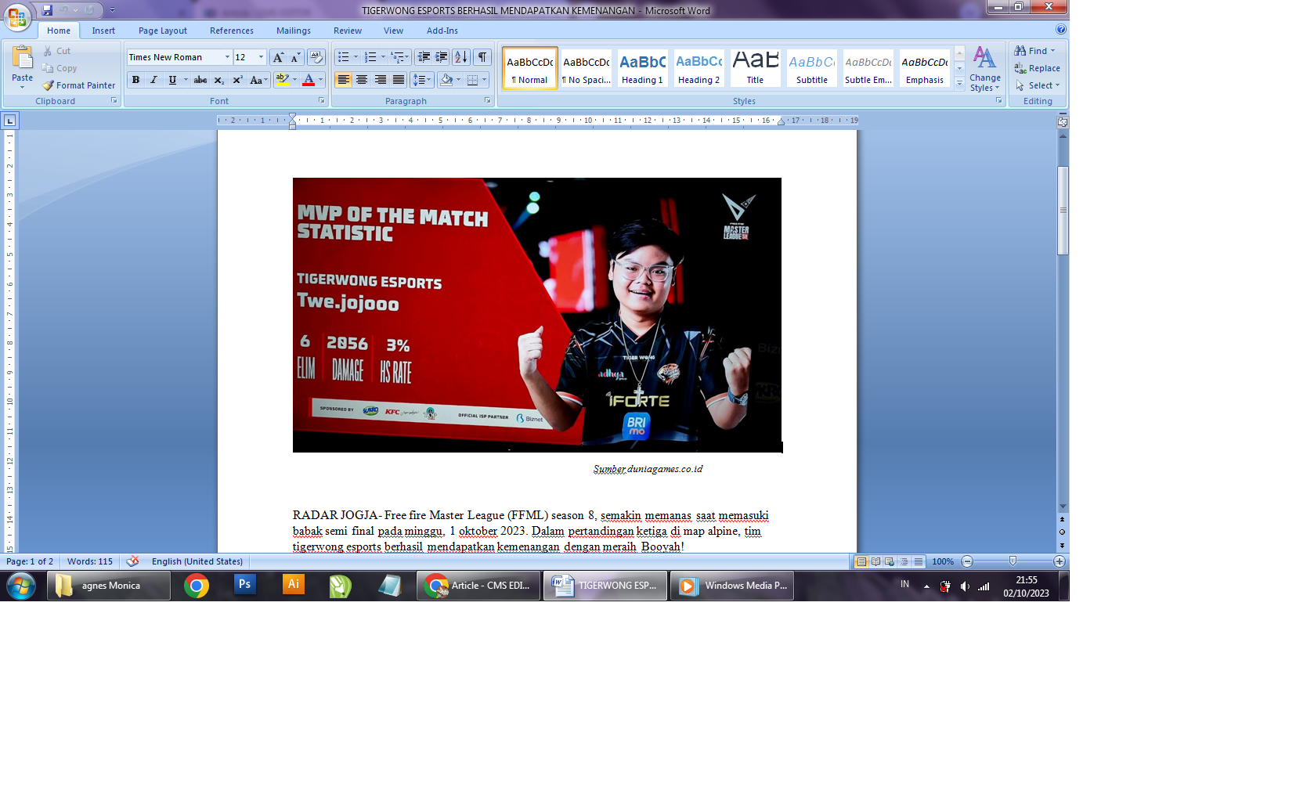
Task: Apply subscript formatting
Action: click(219, 80)
